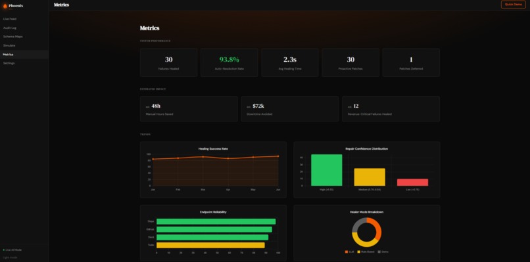Click the Slack endpoint reliability bar
Screen dimensions: 530x262
click(x=212, y=237)
